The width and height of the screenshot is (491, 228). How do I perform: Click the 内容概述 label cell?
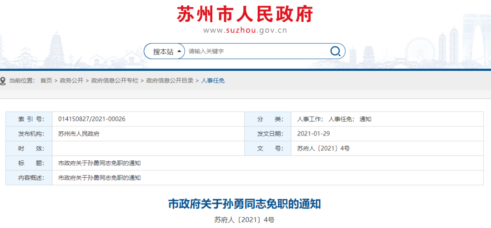click(x=29, y=178)
